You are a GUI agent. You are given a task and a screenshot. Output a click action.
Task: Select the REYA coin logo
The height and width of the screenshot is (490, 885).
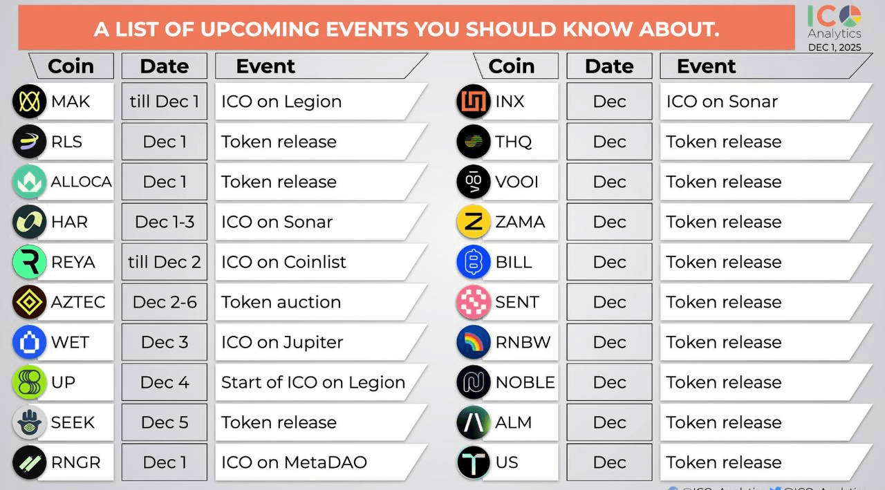point(29,262)
